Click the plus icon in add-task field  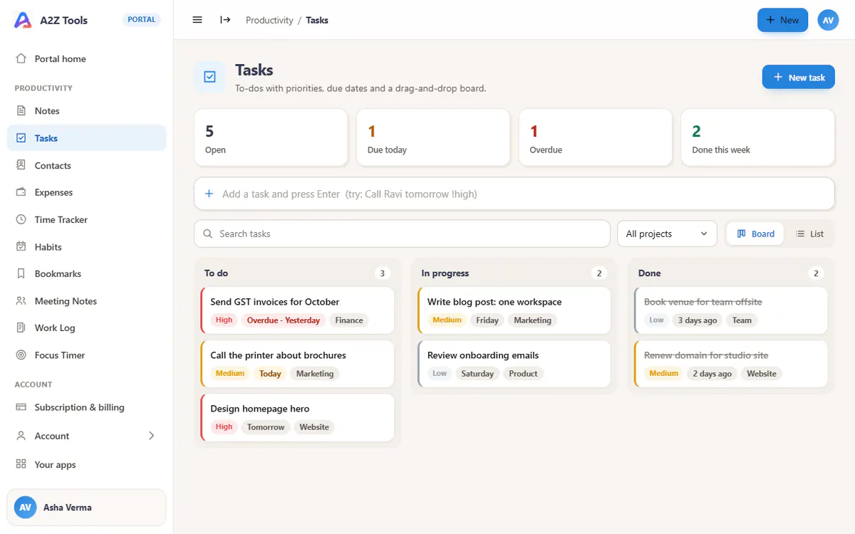click(x=209, y=194)
